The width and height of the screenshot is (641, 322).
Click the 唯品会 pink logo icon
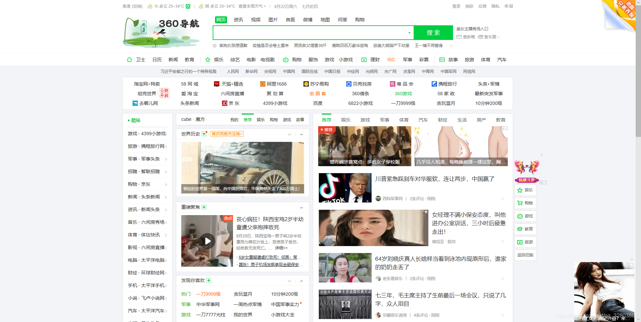(x=392, y=84)
